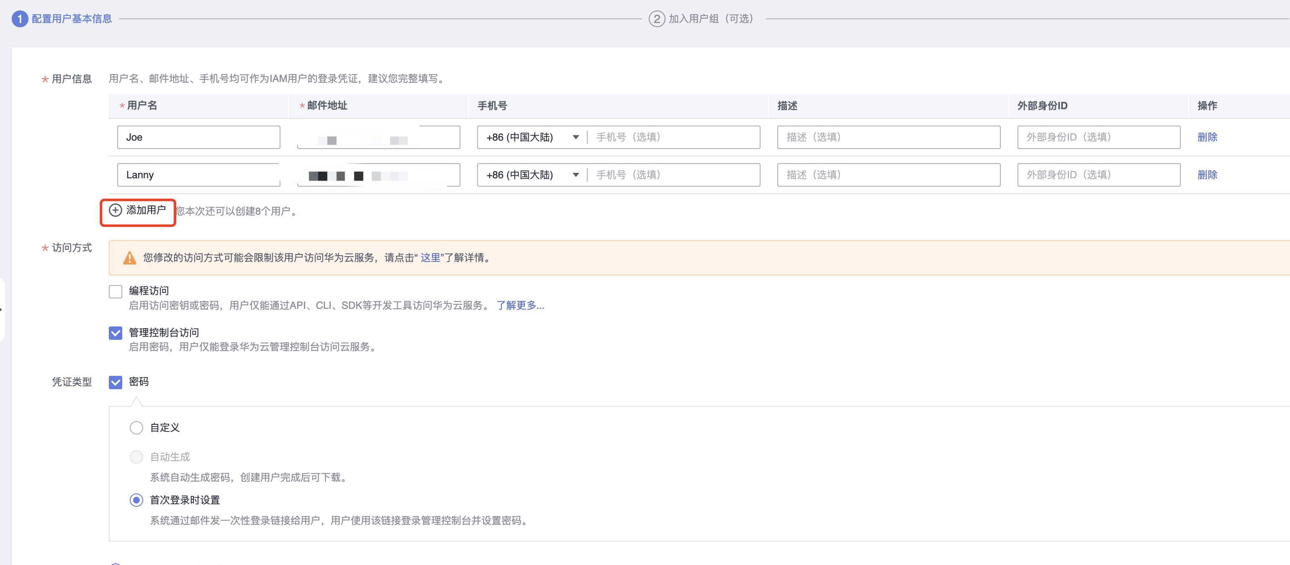The width and height of the screenshot is (1290, 565).
Task: Select the 自定义 password radio option
Action: tap(136, 428)
